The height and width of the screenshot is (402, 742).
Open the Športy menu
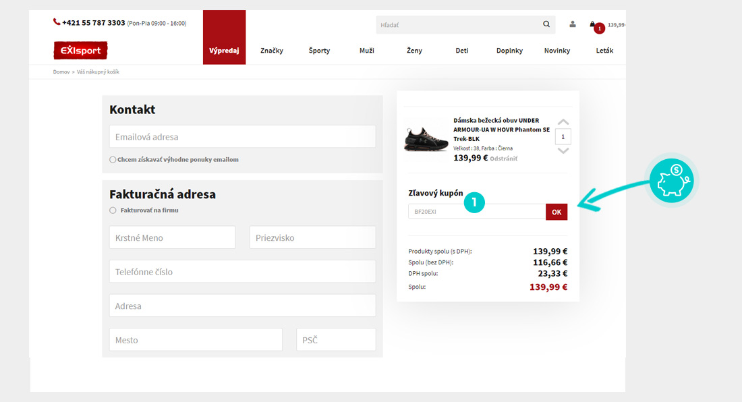320,51
